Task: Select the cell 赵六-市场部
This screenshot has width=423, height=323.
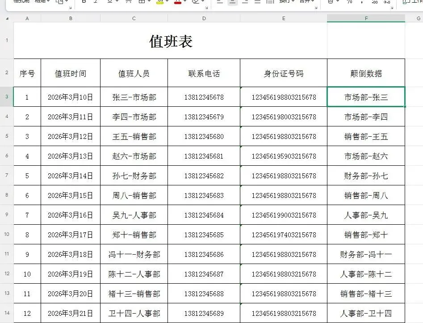Action: pos(134,156)
